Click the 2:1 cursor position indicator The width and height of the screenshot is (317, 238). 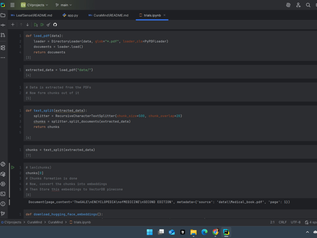272,222
